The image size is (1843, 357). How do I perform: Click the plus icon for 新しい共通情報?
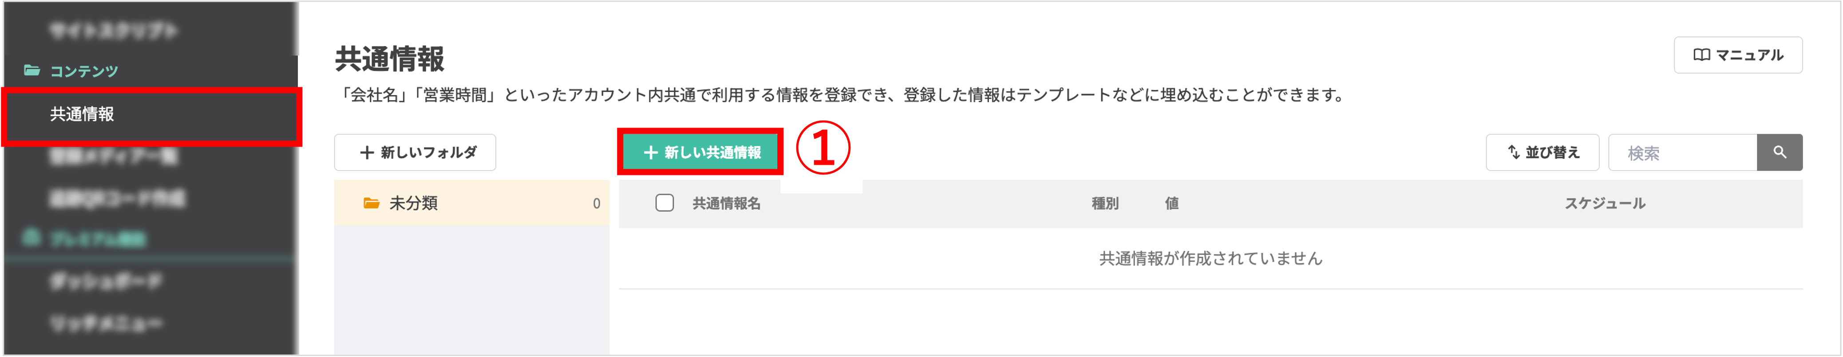pyautogui.click(x=650, y=153)
